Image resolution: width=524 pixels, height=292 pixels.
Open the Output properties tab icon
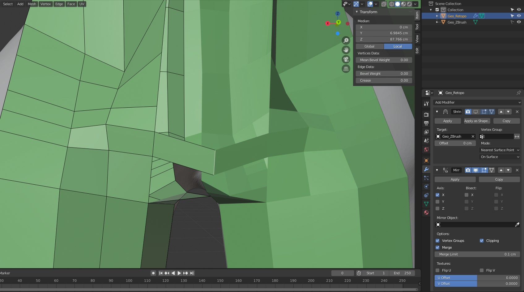click(x=426, y=123)
